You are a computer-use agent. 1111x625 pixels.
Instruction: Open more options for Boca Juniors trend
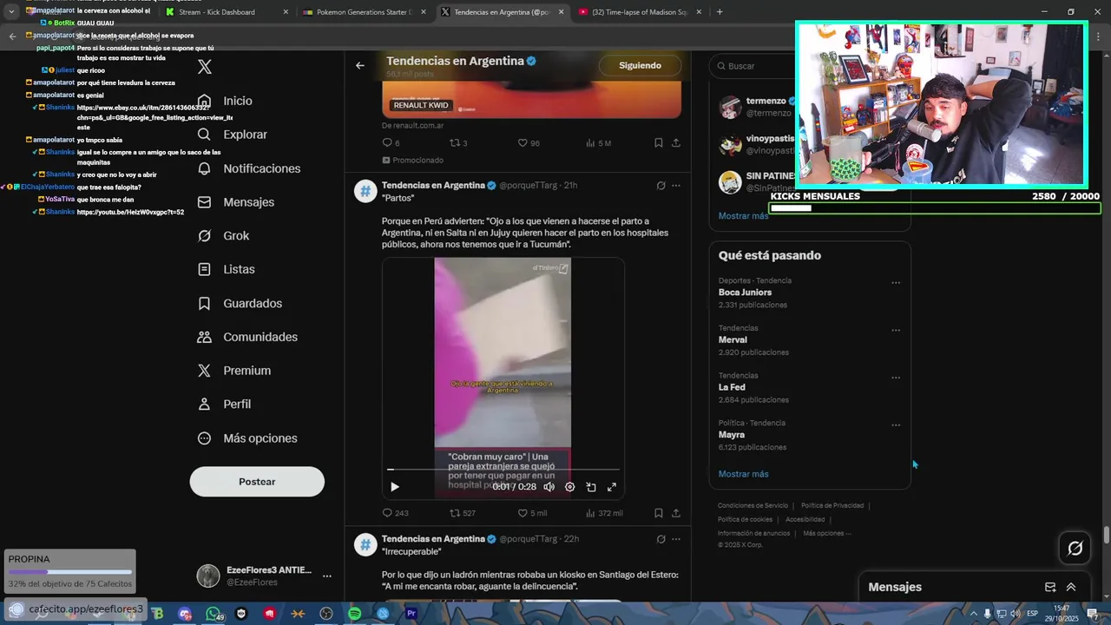(x=896, y=283)
